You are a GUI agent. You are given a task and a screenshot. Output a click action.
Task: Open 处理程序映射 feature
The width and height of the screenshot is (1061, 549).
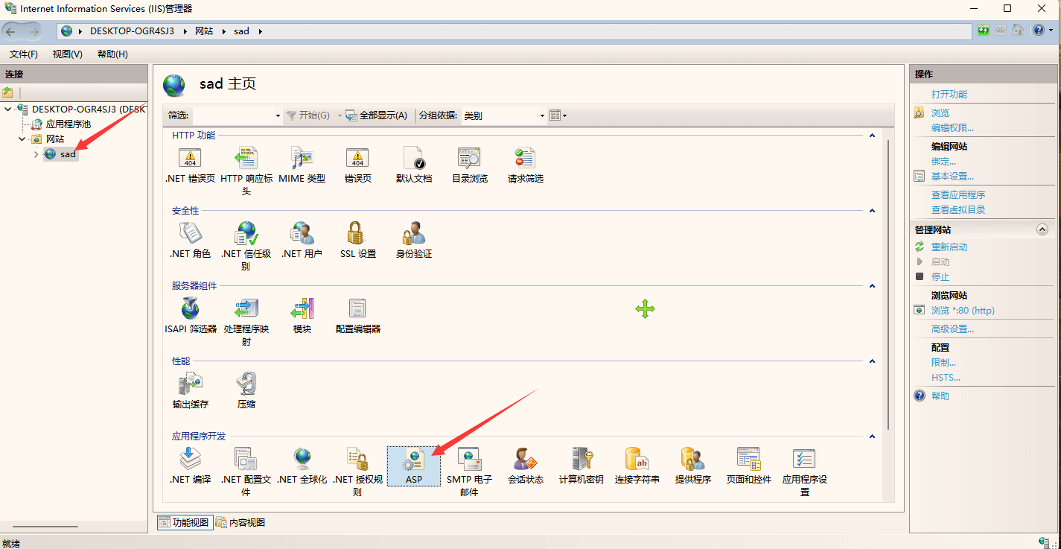tap(246, 322)
